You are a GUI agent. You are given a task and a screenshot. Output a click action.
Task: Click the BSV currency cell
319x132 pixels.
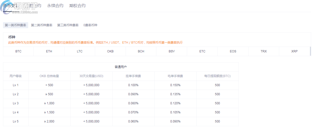172,51
